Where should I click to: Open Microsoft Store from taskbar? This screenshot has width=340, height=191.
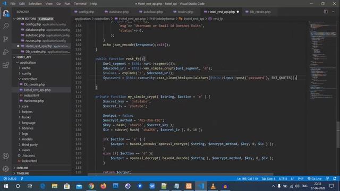point(67,186)
